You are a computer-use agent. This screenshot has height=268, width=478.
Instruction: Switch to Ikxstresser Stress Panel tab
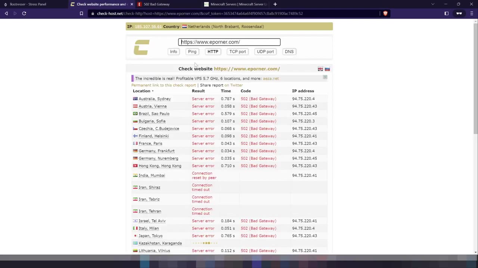click(x=28, y=4)
